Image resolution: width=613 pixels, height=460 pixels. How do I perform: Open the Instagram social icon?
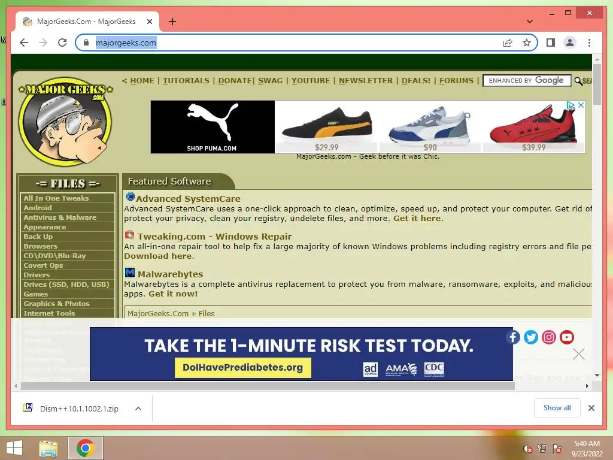(x=549, y=337)
